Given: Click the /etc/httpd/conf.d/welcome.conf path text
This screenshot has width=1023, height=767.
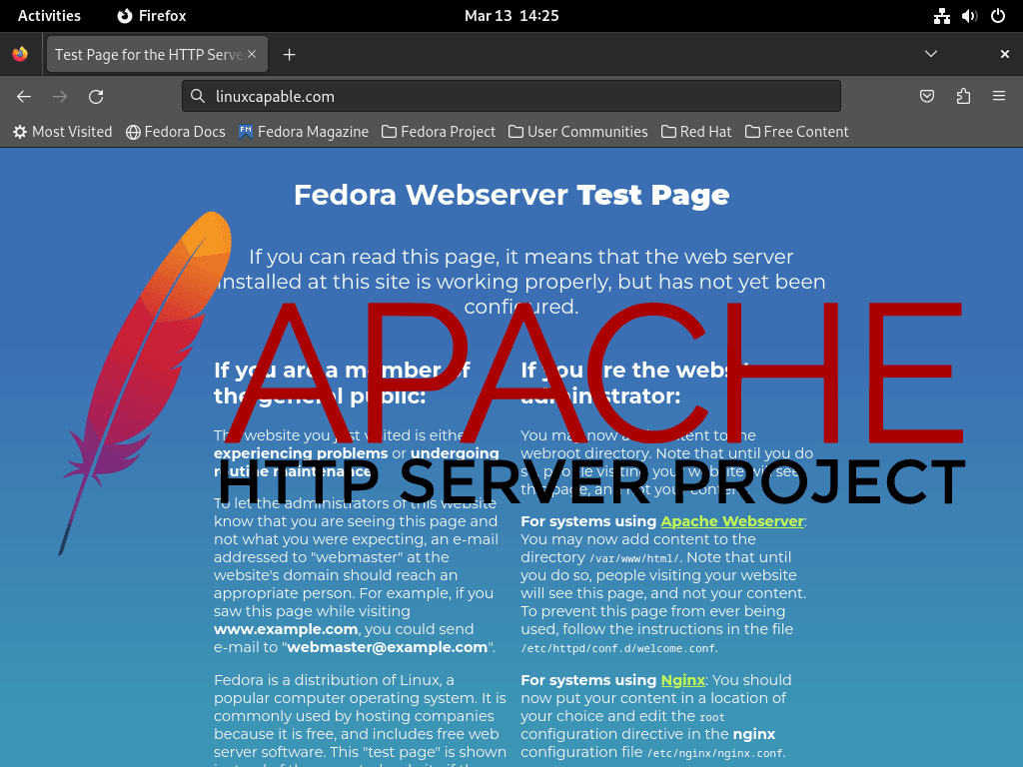Looking at the screenshot, I should 618,648.
